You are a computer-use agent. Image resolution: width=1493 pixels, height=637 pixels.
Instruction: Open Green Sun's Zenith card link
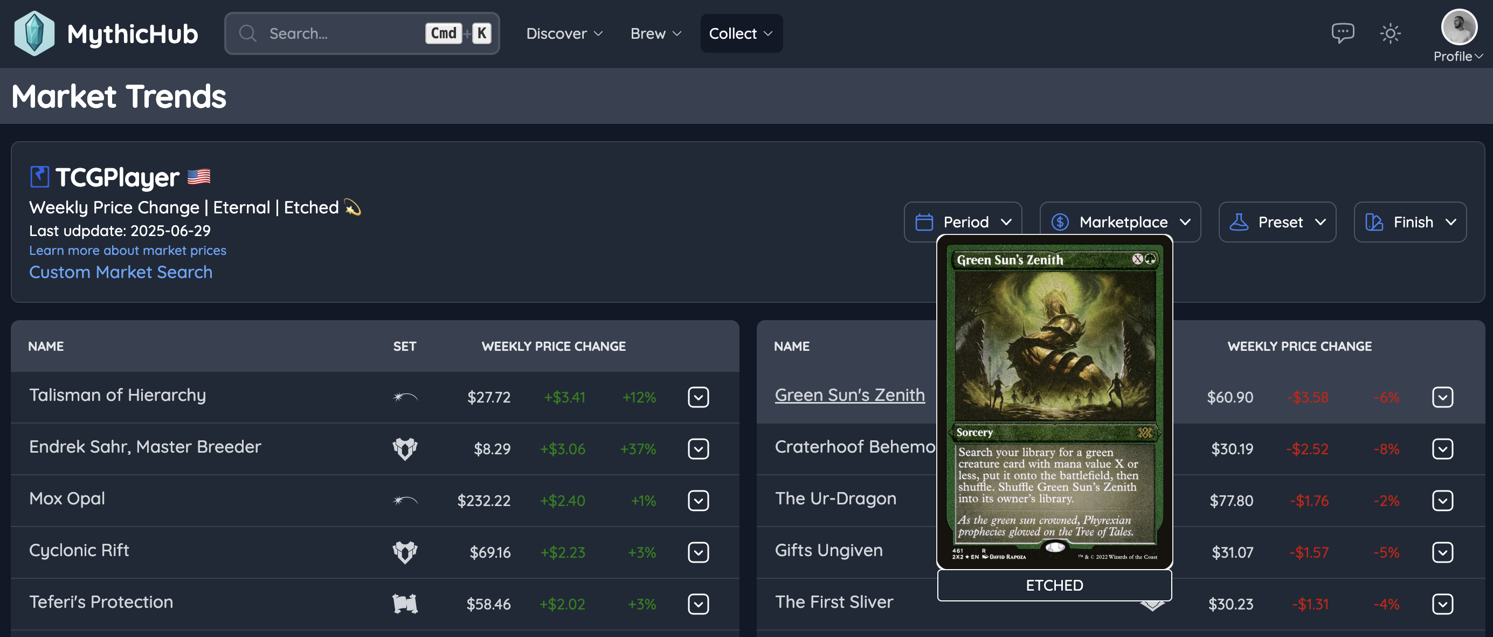tap(849, 394)
